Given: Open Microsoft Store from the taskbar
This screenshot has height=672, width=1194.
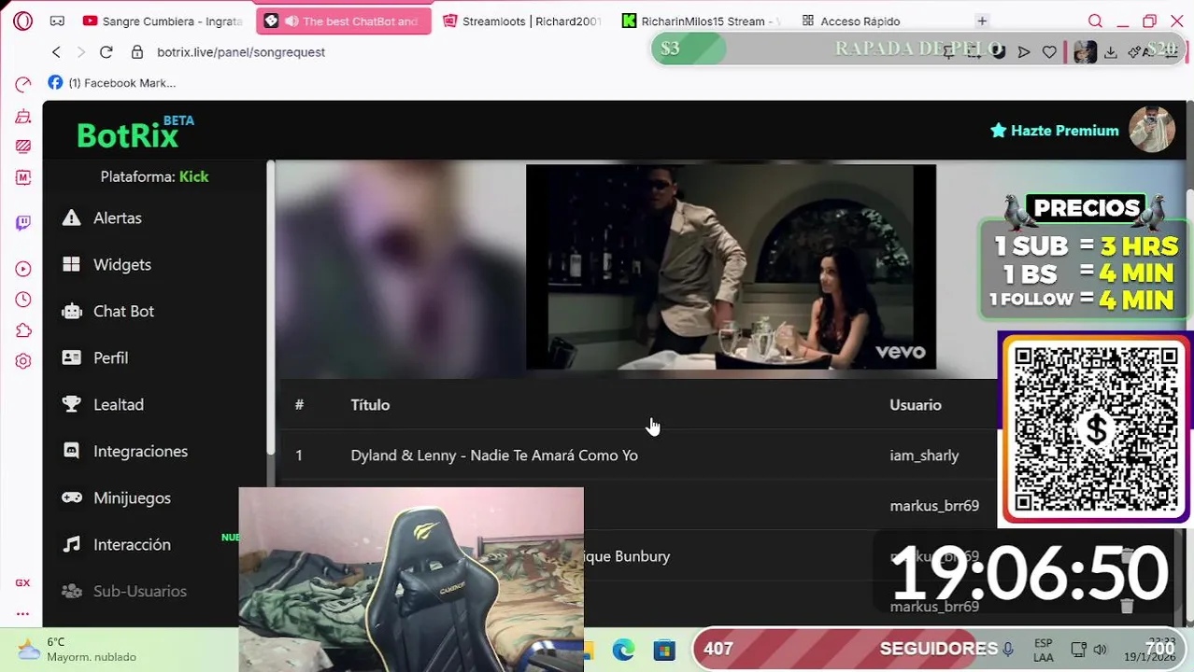Looking at the screenshot, I should point(664,650).
